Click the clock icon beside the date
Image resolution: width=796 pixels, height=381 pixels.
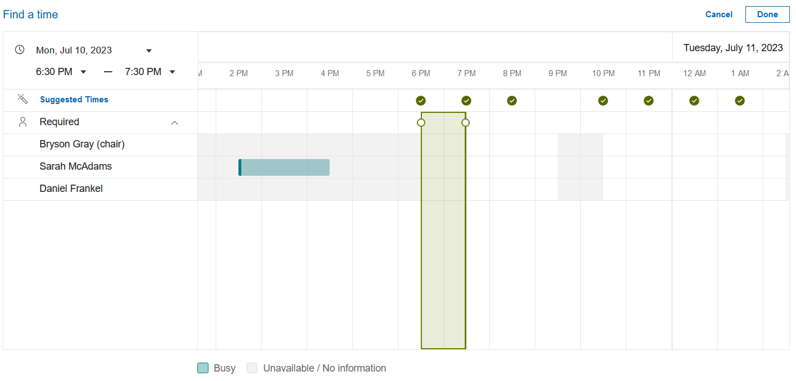[19, 50]
